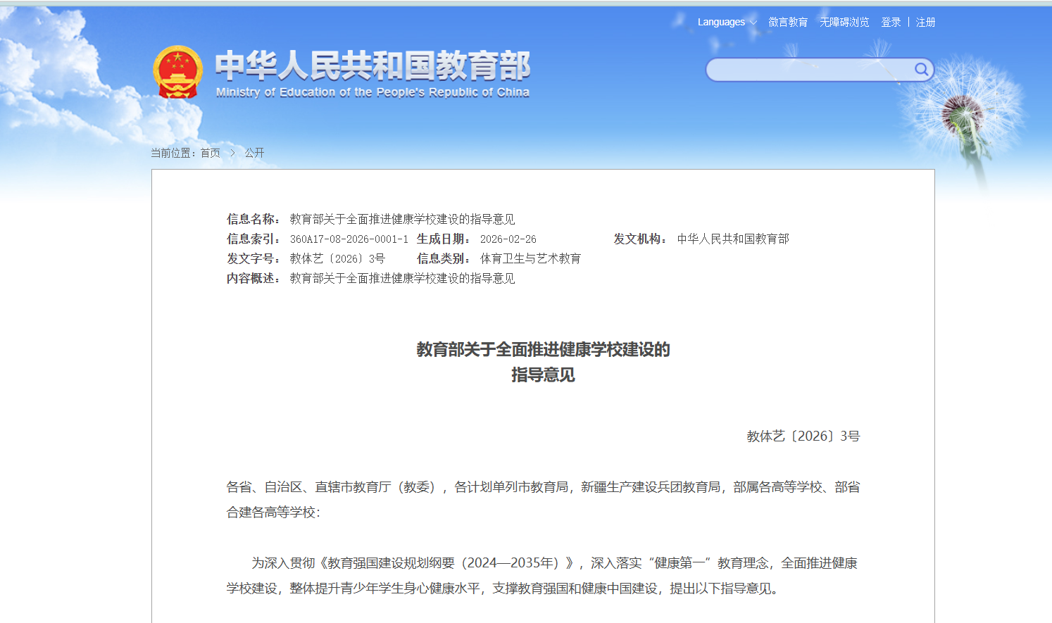The image size is (1052, 623).
Task: Open the Languages dropdown
Action: click(727, 23)
